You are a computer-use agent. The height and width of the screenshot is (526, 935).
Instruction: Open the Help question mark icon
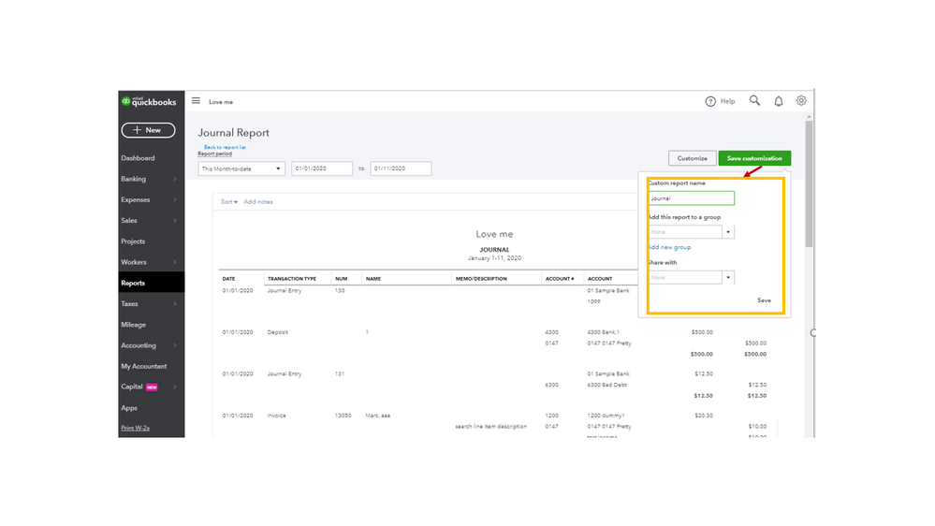[x=711, y=101]
